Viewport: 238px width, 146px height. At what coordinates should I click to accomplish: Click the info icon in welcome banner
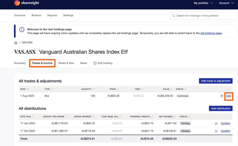coord(22,30)
